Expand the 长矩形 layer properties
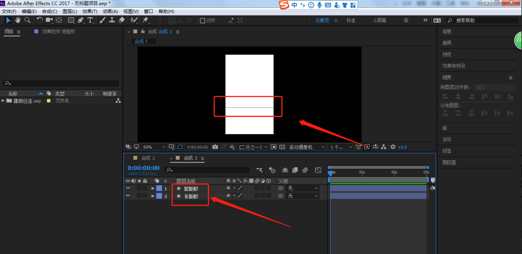 153,196
